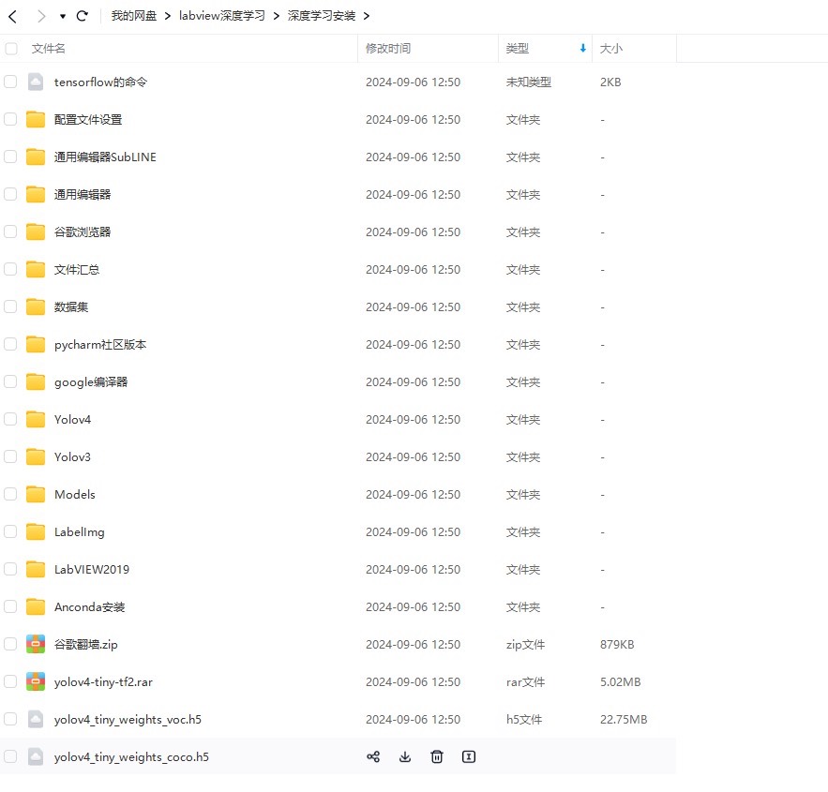Screen dimensions: 828x792
Task: Click file name yolov4_tiny_weights_voc.h5
Action: pyautogui.click(x=128, y=719)
